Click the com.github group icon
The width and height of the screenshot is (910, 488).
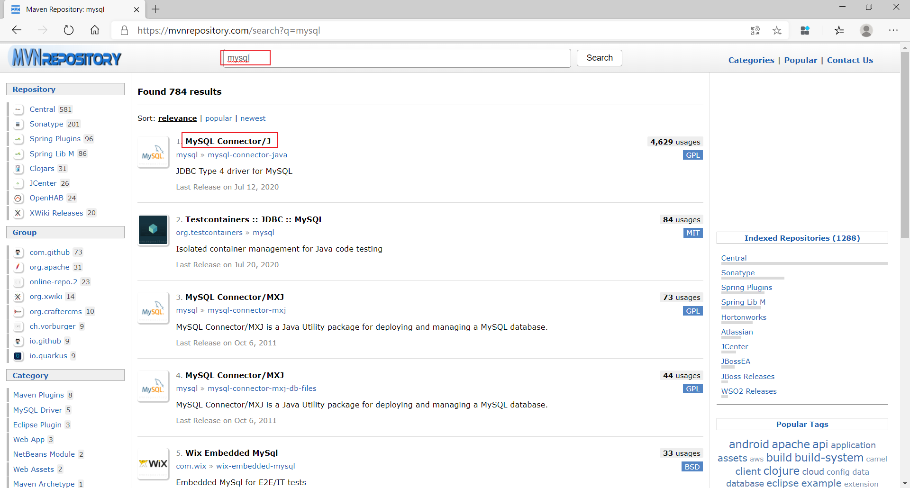[x=18, y=253]
